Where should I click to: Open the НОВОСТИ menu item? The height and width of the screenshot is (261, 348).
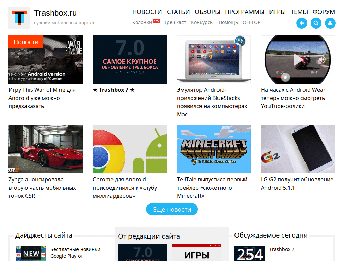tap(147, 12)
